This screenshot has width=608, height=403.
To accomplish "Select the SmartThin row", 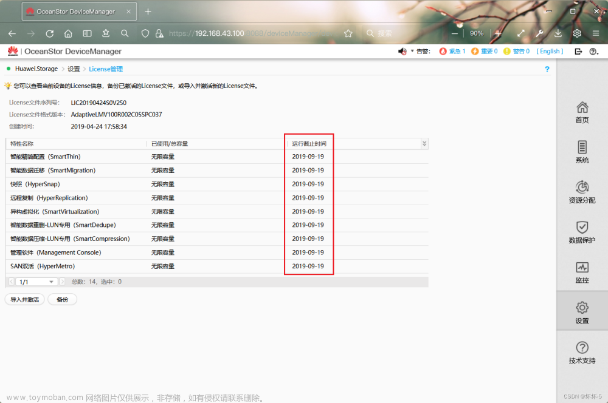I will (217, 157).
